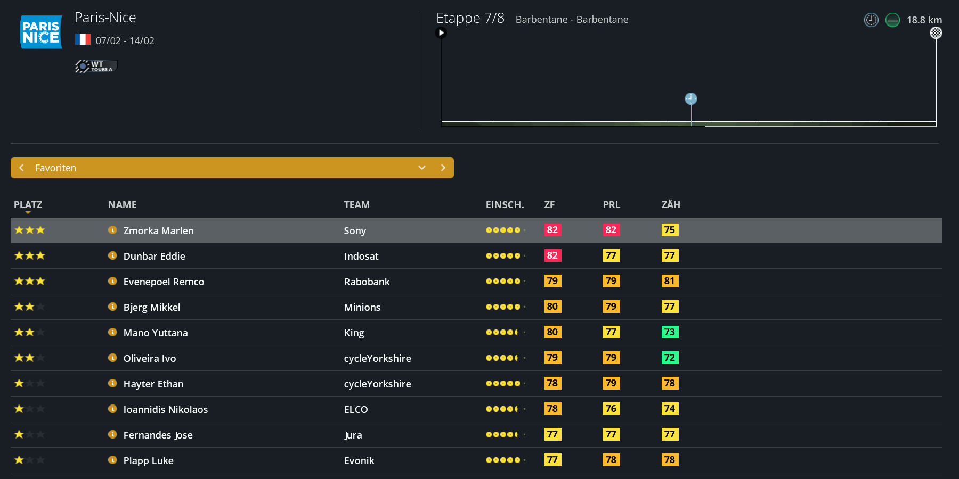Select rider Dunbar Eddie
The height and width of the screenshot is (479, 959).
[154, 256]
